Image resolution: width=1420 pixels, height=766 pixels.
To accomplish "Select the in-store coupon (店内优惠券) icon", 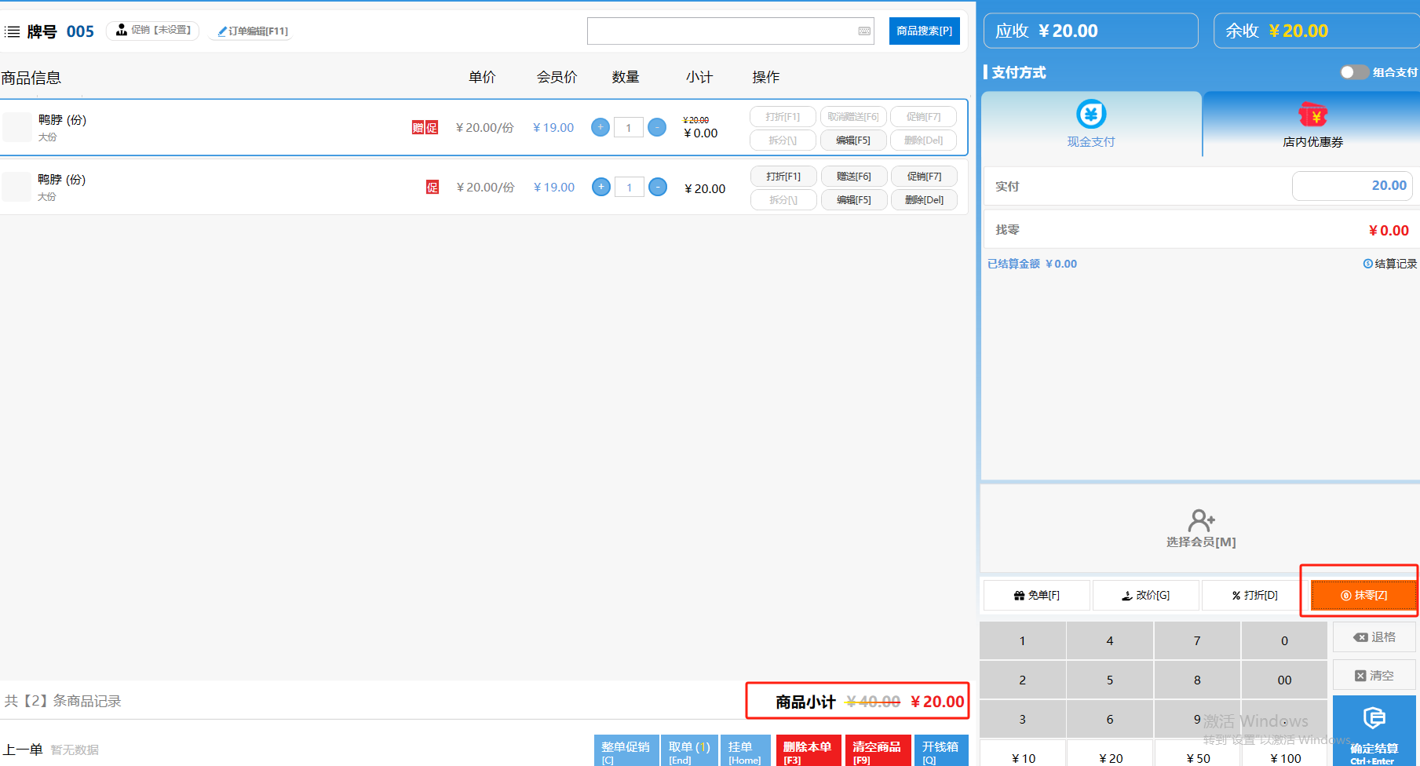I will click(1312, 115).
